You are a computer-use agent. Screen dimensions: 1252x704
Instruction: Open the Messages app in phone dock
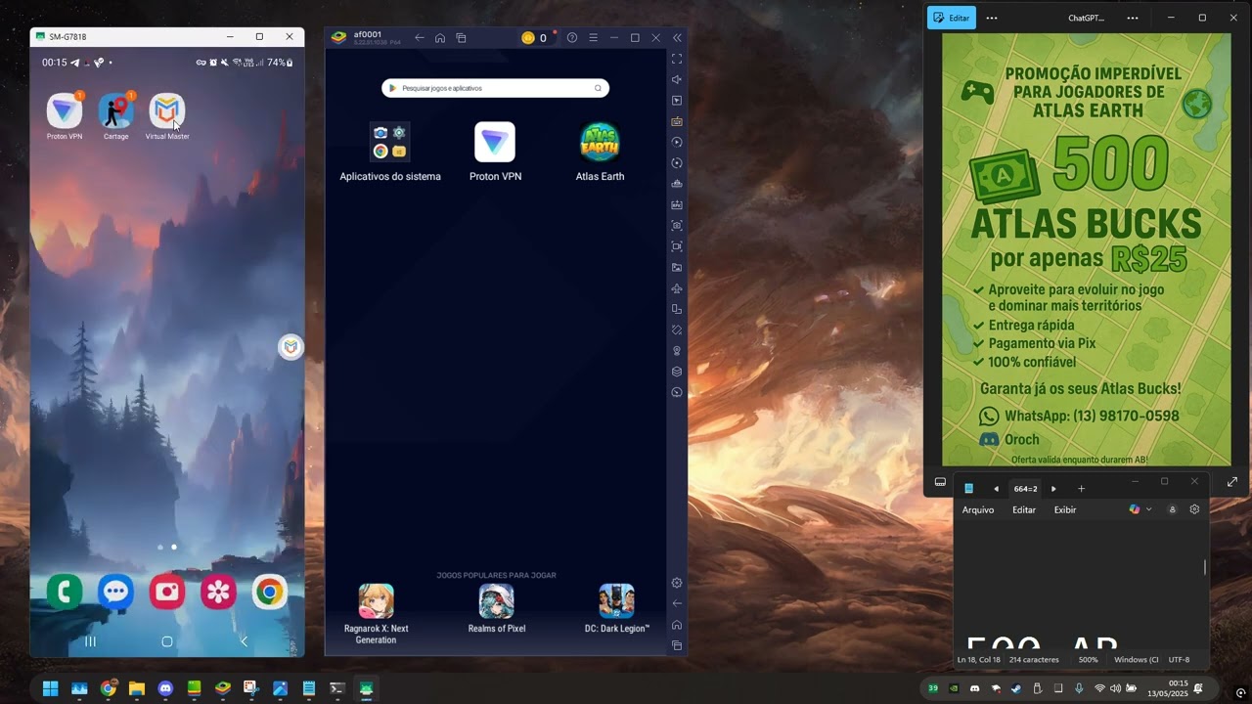(116, 592)
